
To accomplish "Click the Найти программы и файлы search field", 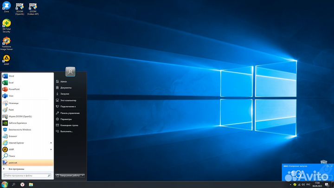I will pos(26,176).
